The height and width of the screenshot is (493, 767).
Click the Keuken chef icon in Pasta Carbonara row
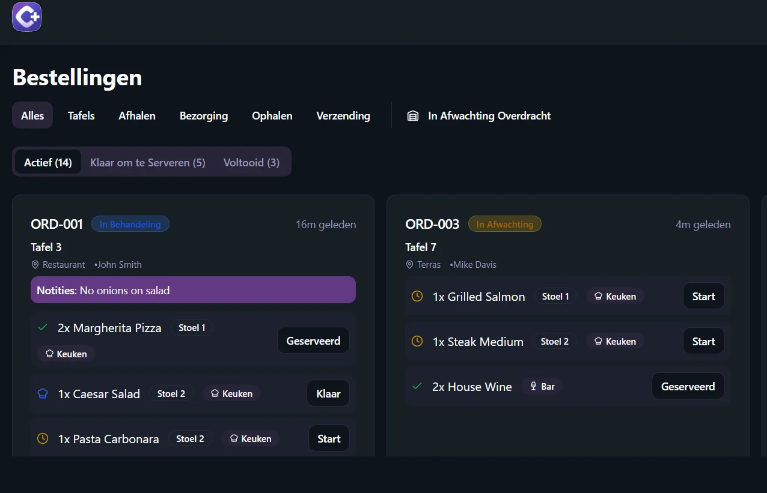[x=234, y=438]
